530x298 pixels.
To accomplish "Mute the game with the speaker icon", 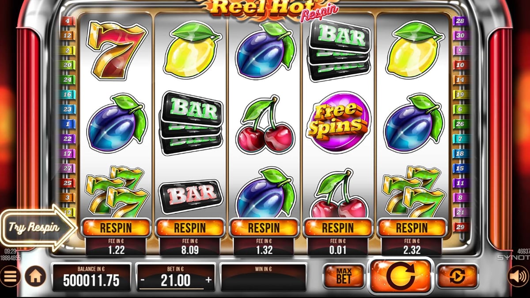I will [516, 277].
